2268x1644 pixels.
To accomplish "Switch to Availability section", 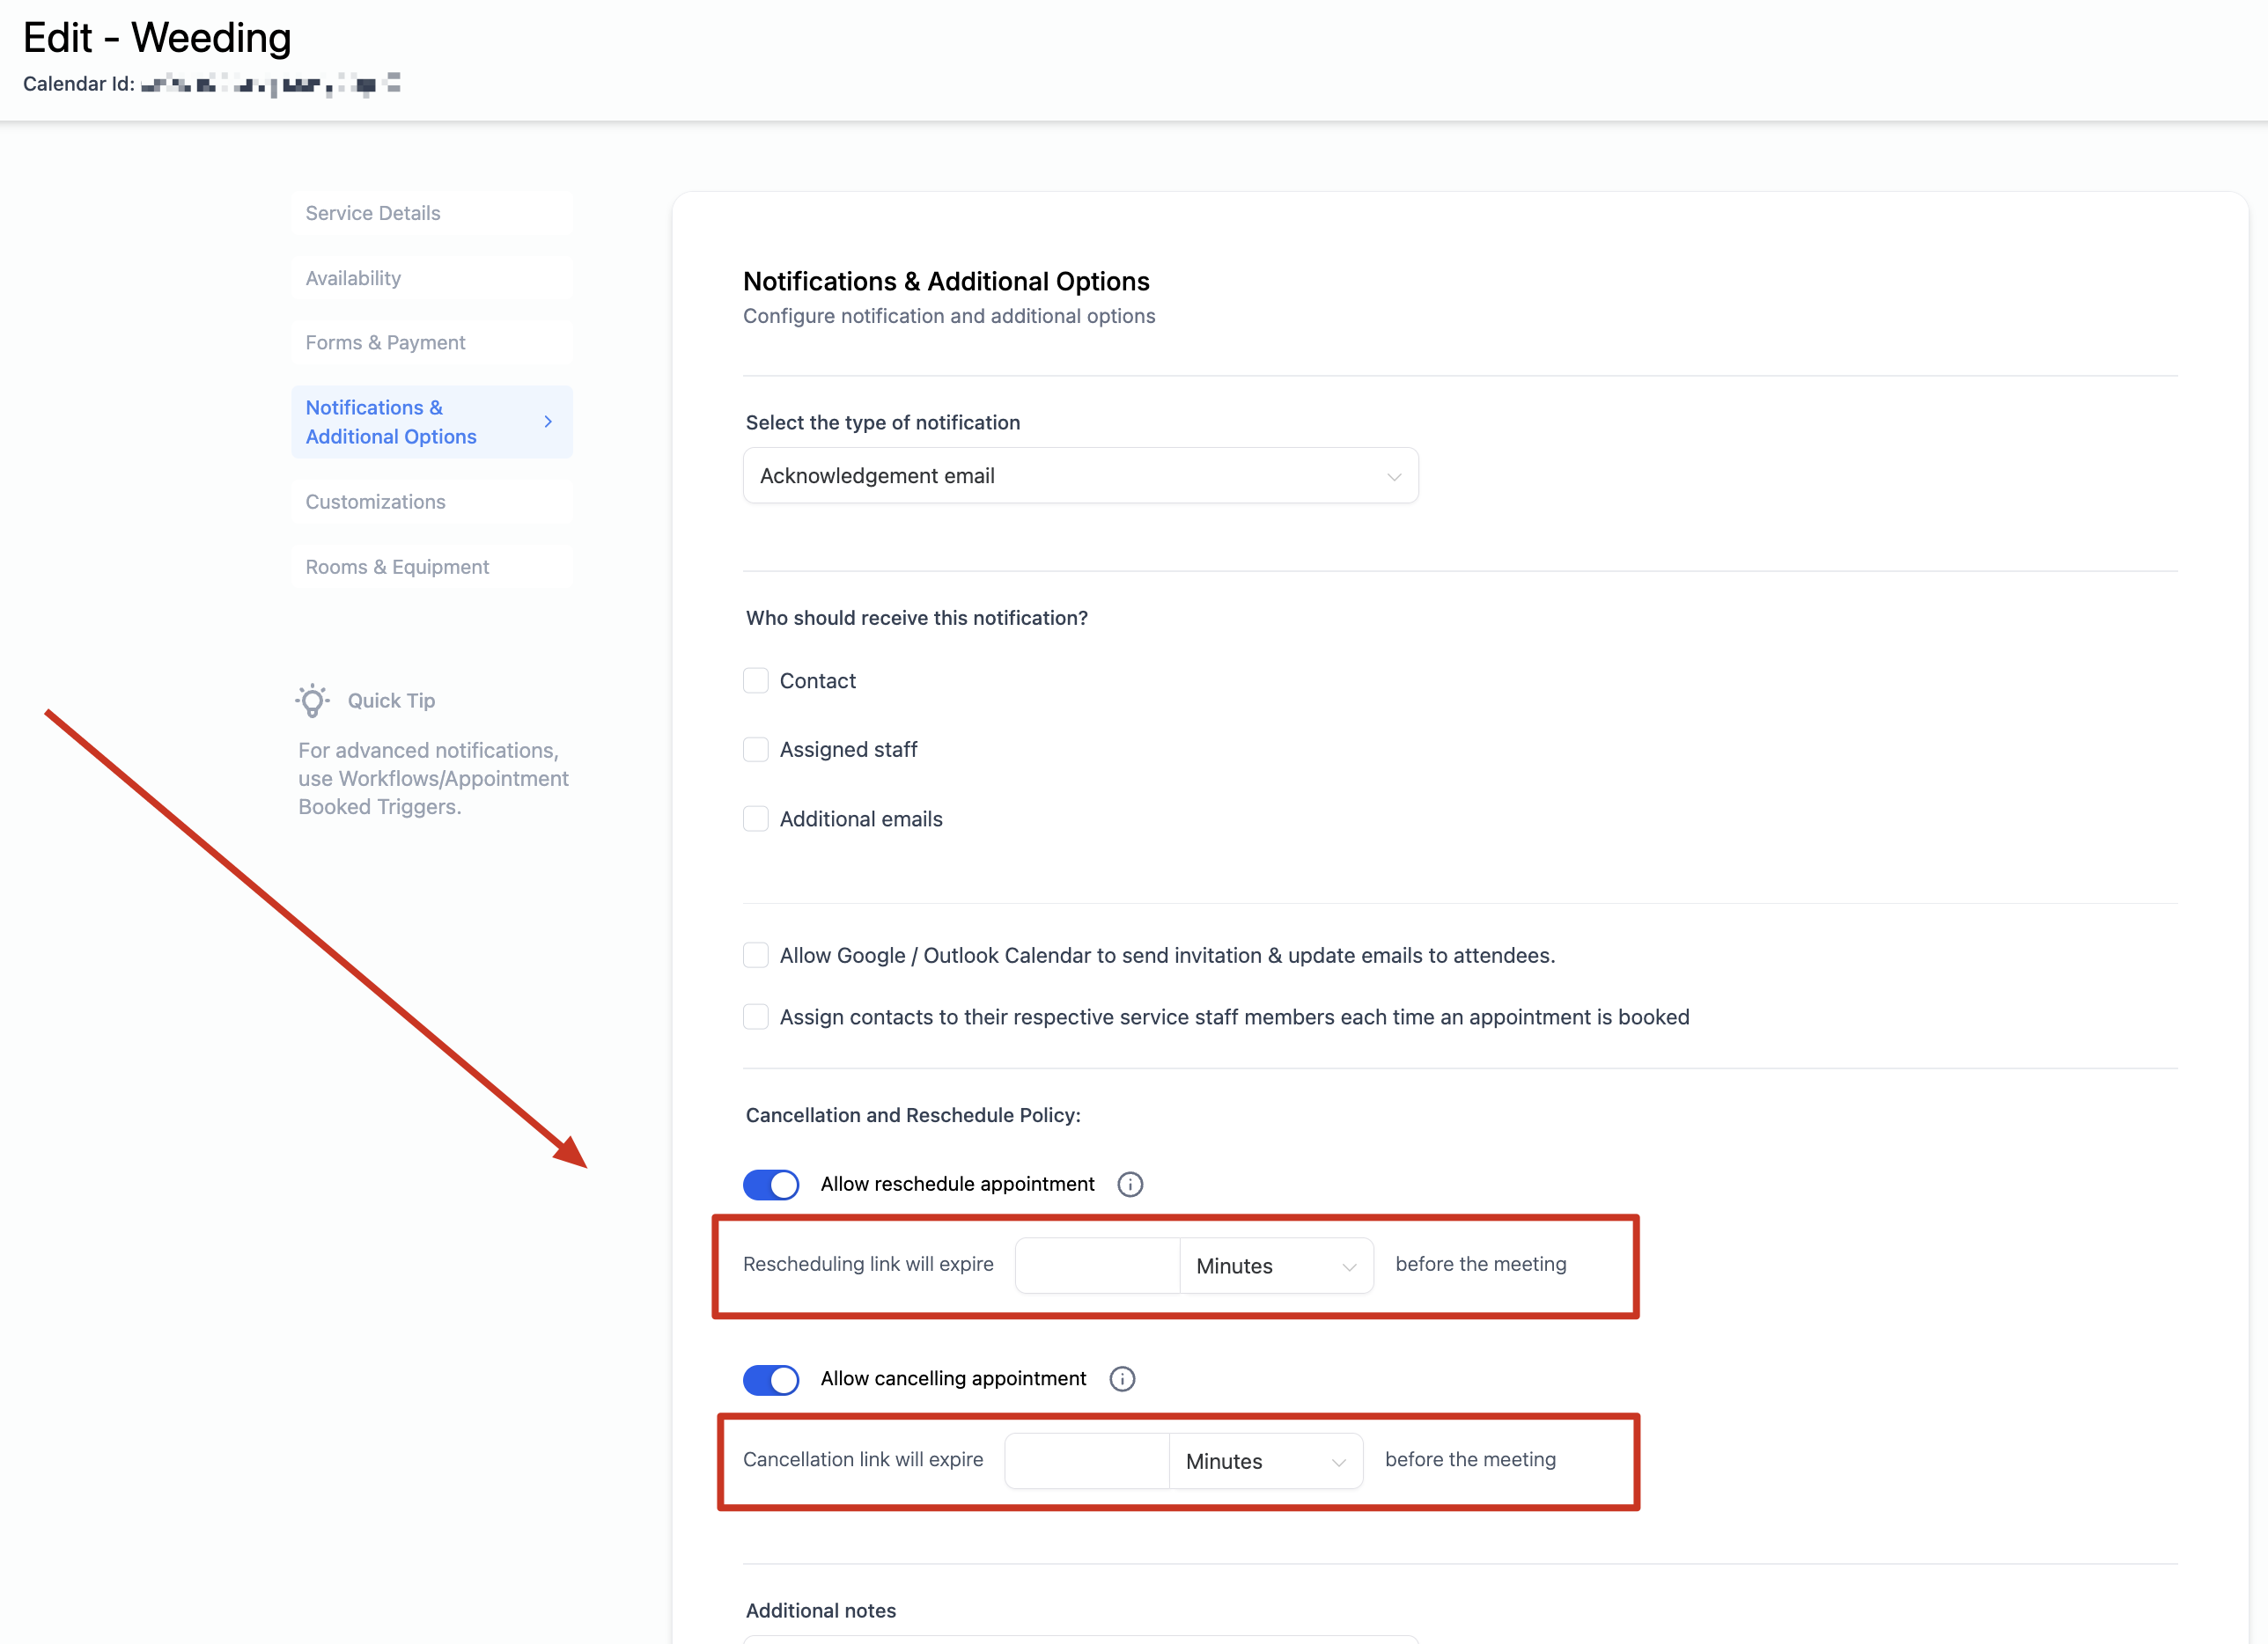I will click(x=353, y=278).
